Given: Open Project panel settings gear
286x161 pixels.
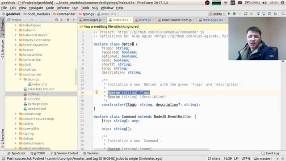Looking at the screenshot, I should (x=68, y=20).
